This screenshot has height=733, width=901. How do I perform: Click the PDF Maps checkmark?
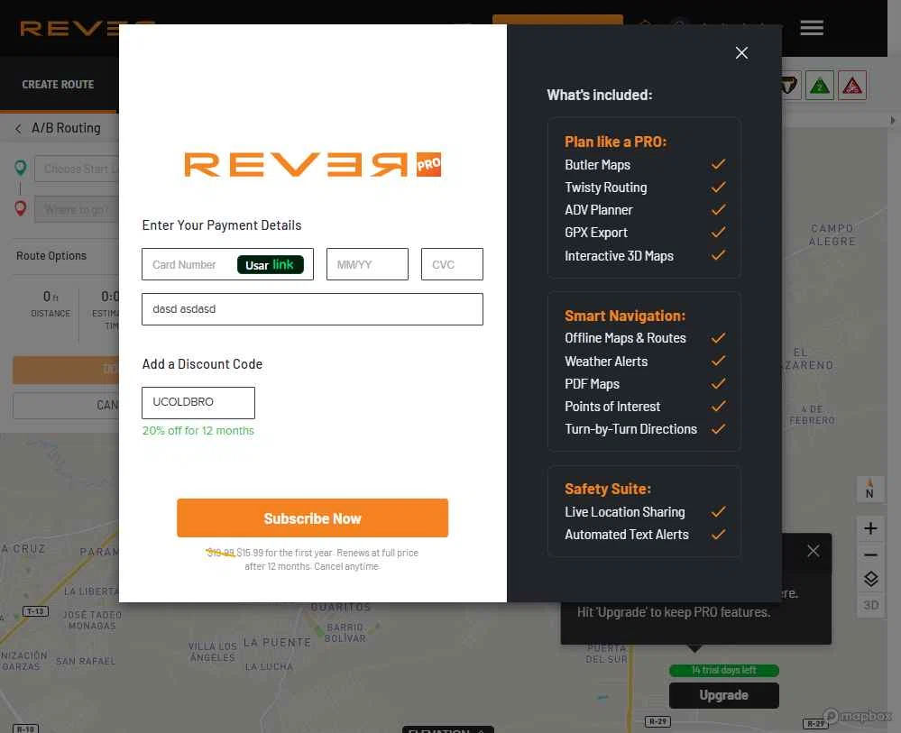(x=718, y=383)
